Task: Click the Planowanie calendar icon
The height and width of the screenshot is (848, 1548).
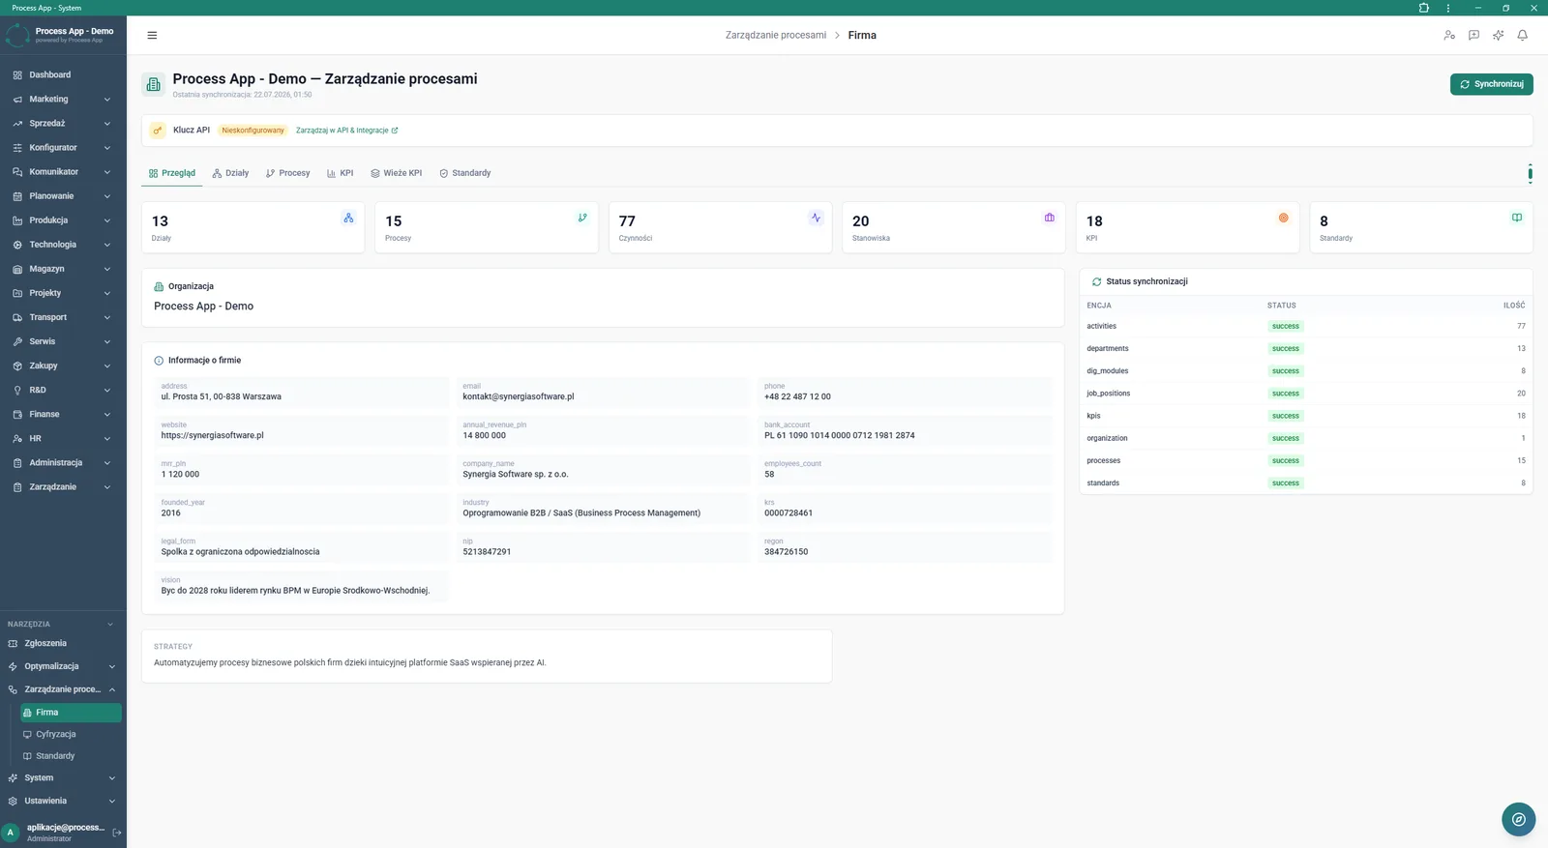Action: coord(17,196)
